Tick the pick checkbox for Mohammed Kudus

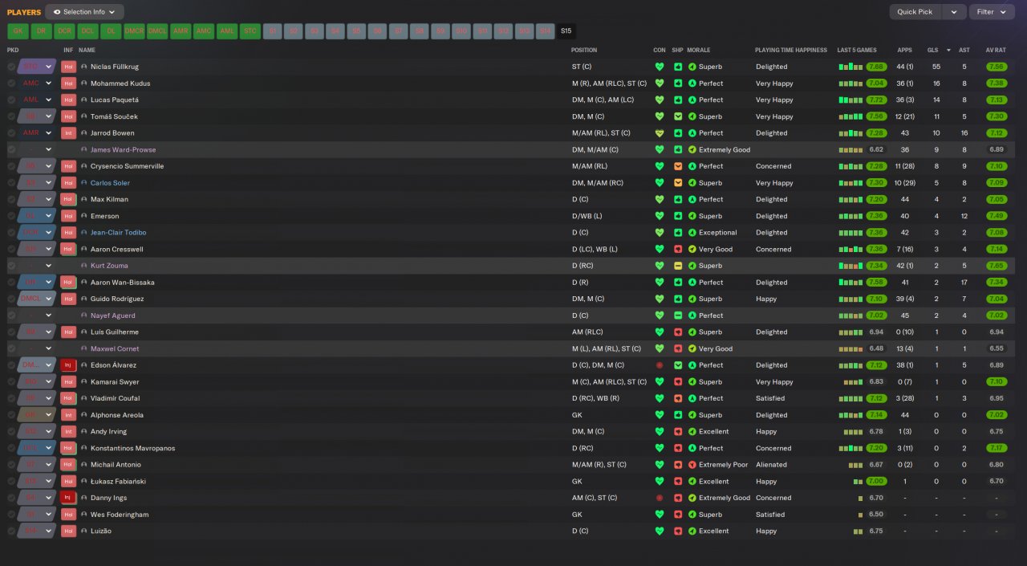(11, 83)
